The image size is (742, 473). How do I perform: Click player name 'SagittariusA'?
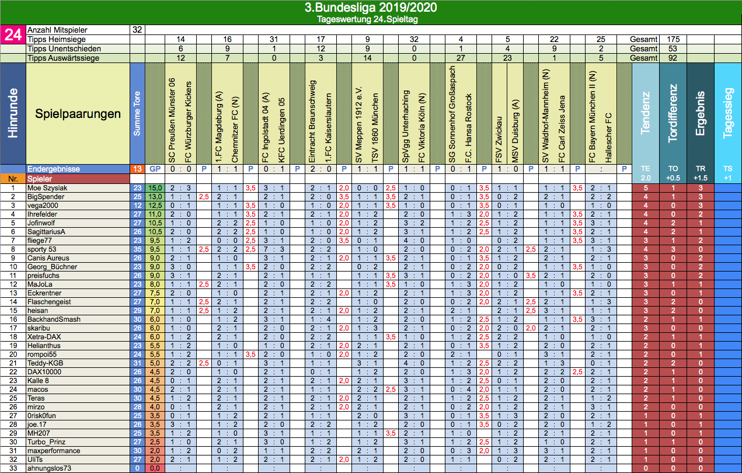point(47,232)
